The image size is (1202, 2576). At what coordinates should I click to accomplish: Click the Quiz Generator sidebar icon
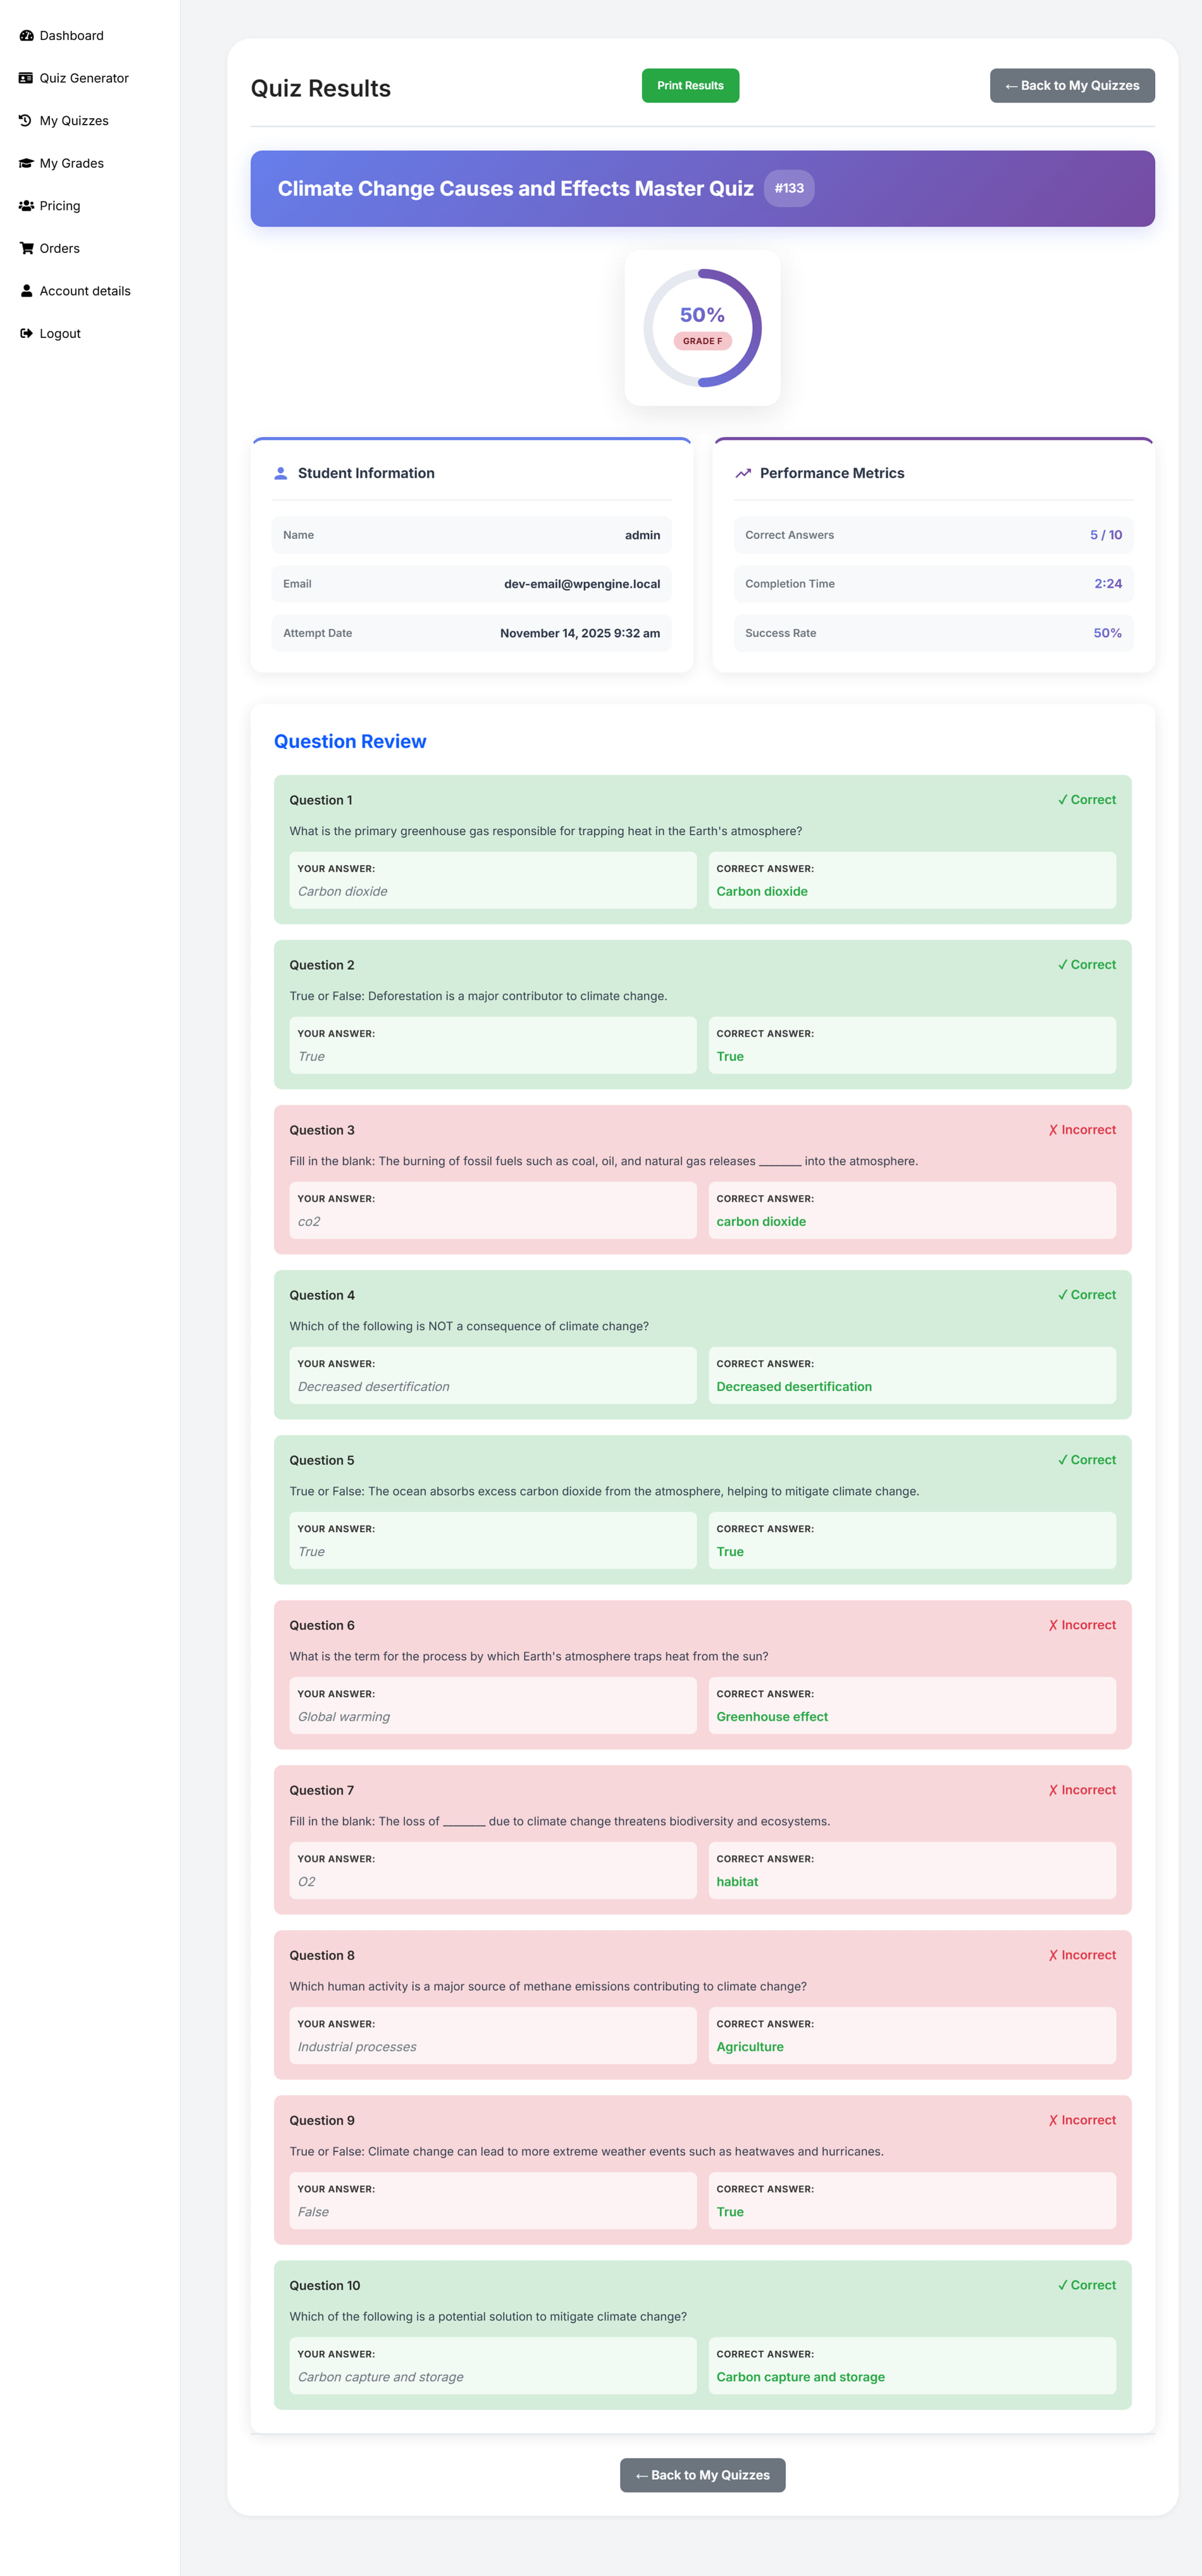point(26,78)
